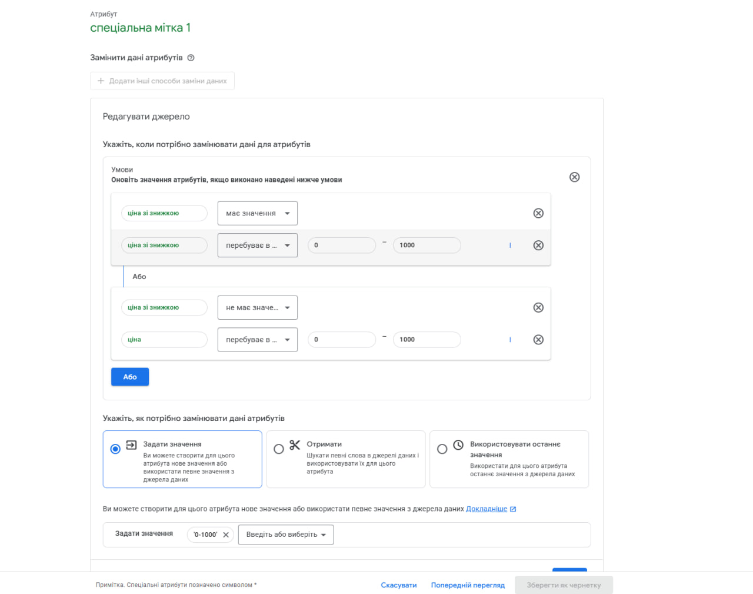Select 'Отримати' radio option
Image resolution: width=753 pixels, height=594 pixels.
279,449
